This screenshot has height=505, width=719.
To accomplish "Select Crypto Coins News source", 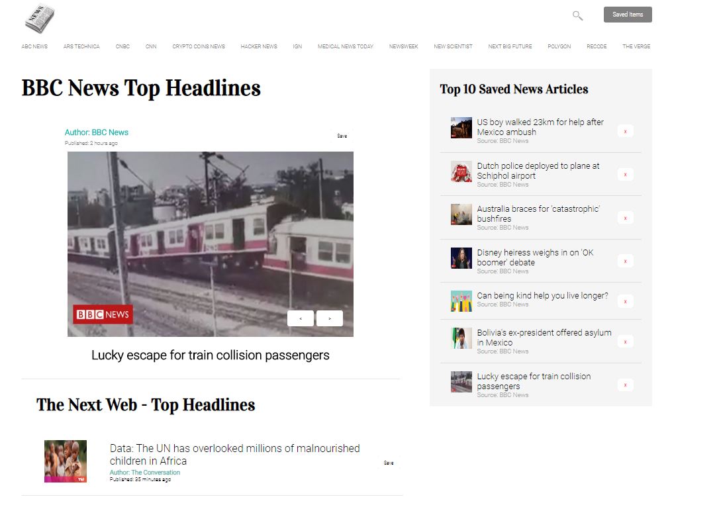I will tap(199, 46).
